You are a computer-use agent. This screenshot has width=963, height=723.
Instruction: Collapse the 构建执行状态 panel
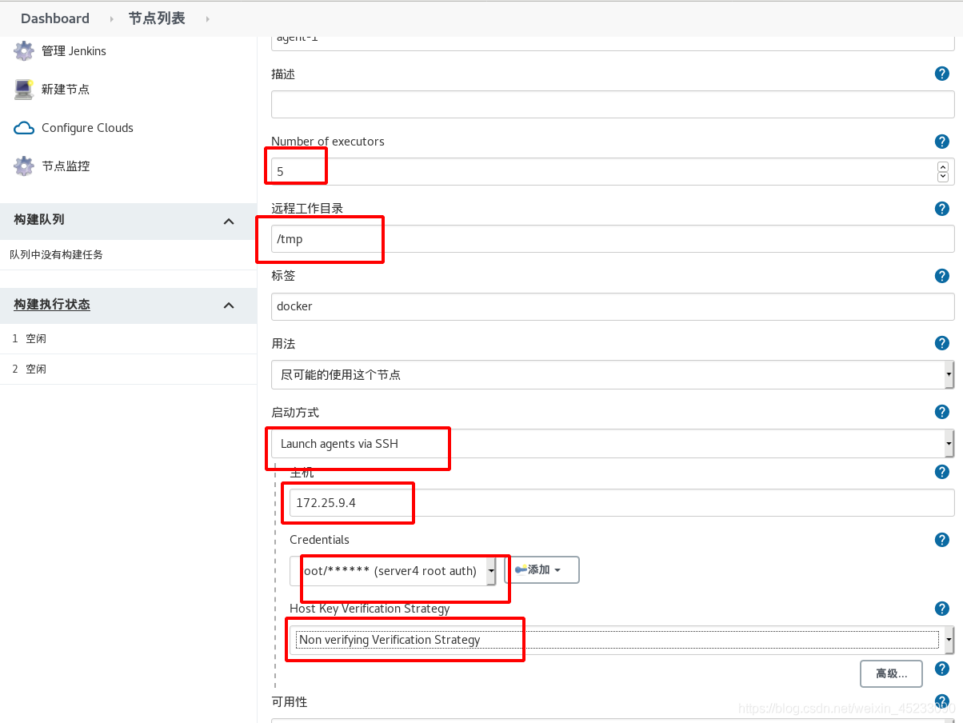pos(229,306)
